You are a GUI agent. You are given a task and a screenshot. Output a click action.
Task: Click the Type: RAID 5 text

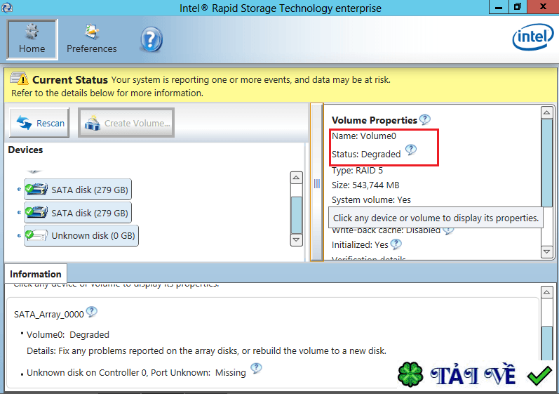click(x=357, y=171)
